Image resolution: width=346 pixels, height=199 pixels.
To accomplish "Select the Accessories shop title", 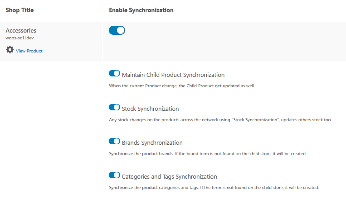I will coord(21,30).
